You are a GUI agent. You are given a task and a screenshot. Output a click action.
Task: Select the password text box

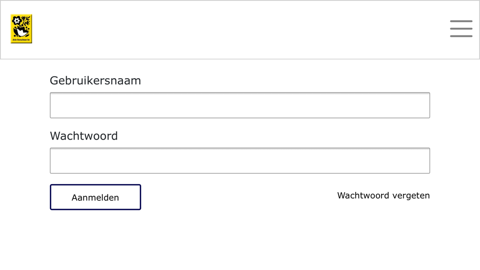tap(240, 161)
